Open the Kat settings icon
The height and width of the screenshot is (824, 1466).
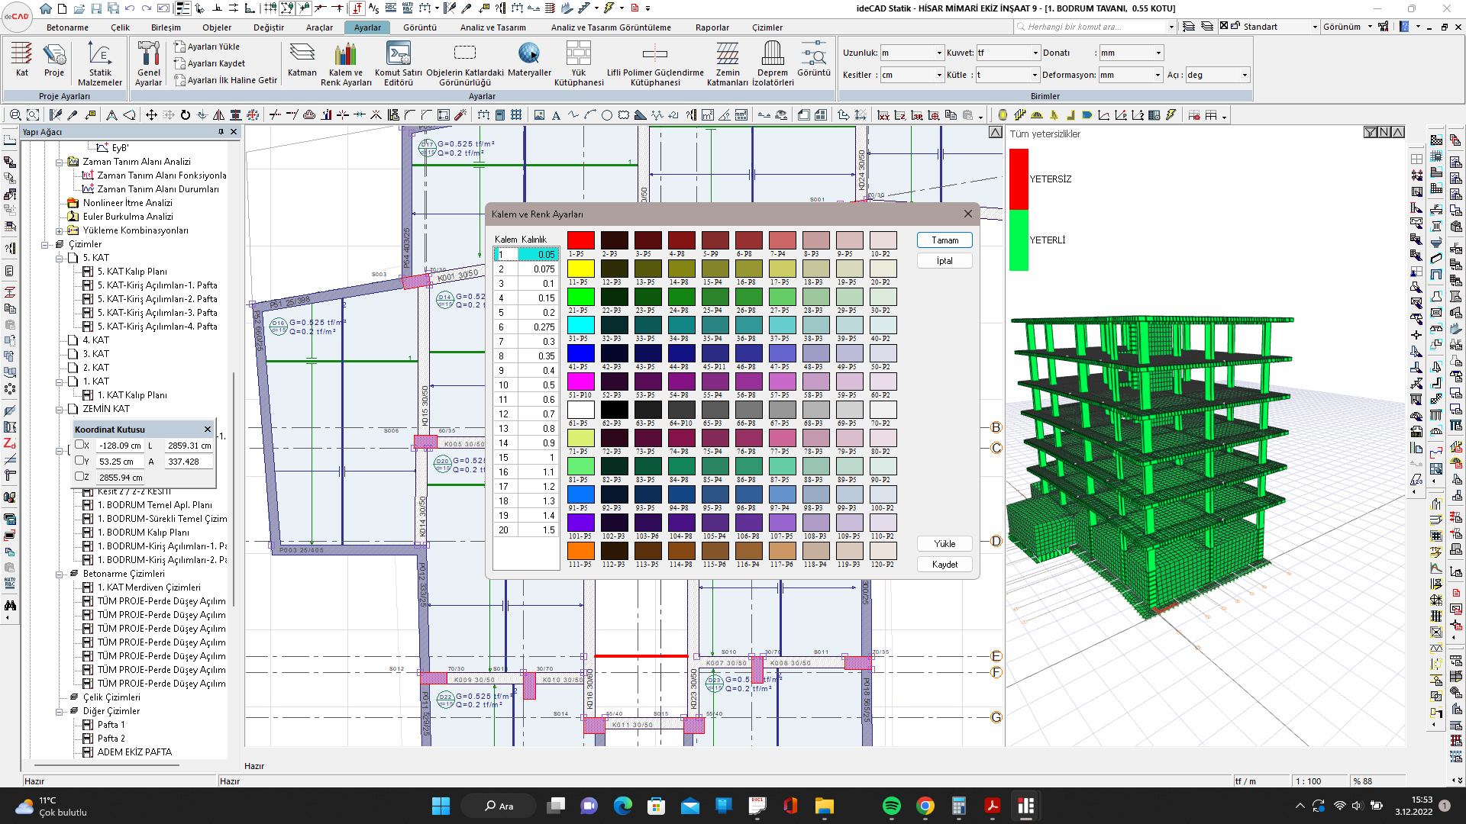coord(21,60)
